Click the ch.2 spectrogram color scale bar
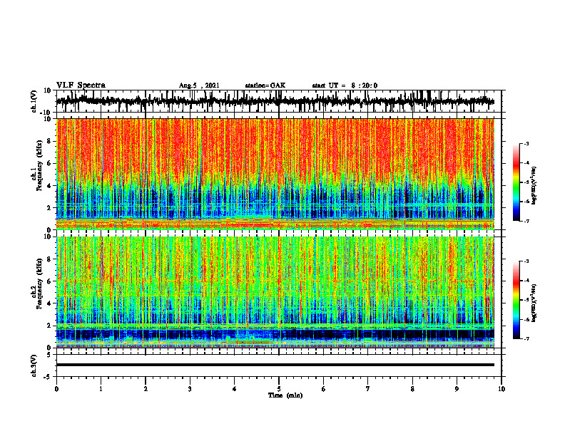Screen dimensions: 565x436 516,300
